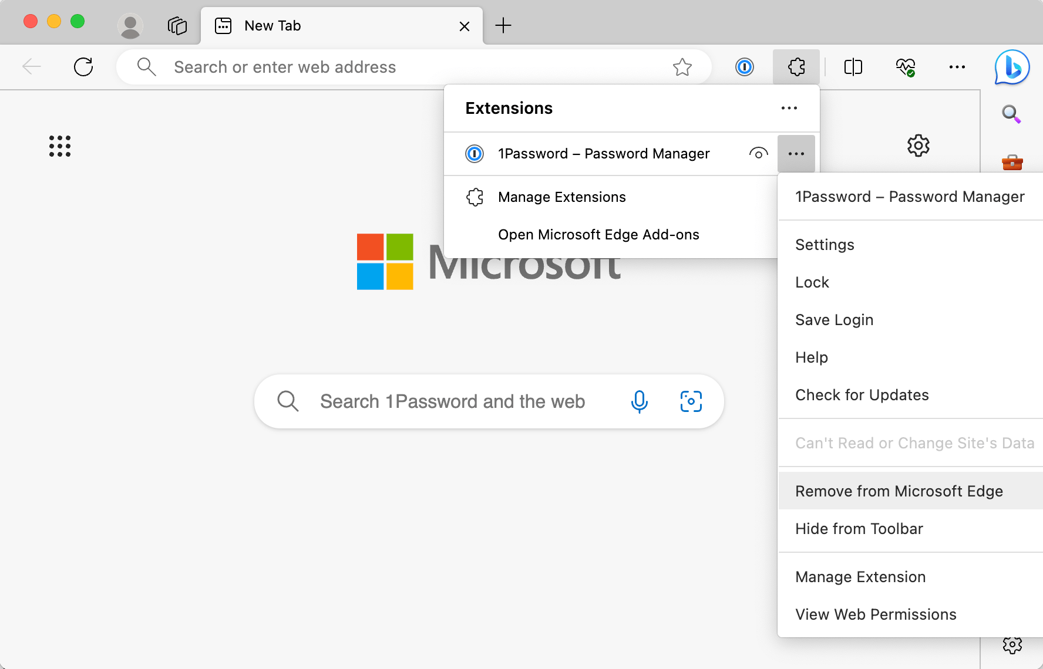
Task: Open the tab actions menu icon
Action: [x=177, y=26]
